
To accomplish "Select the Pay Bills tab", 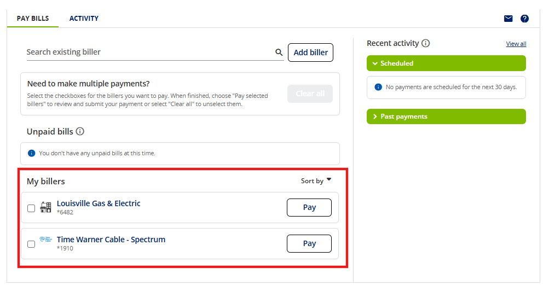I will pos(33,19).
